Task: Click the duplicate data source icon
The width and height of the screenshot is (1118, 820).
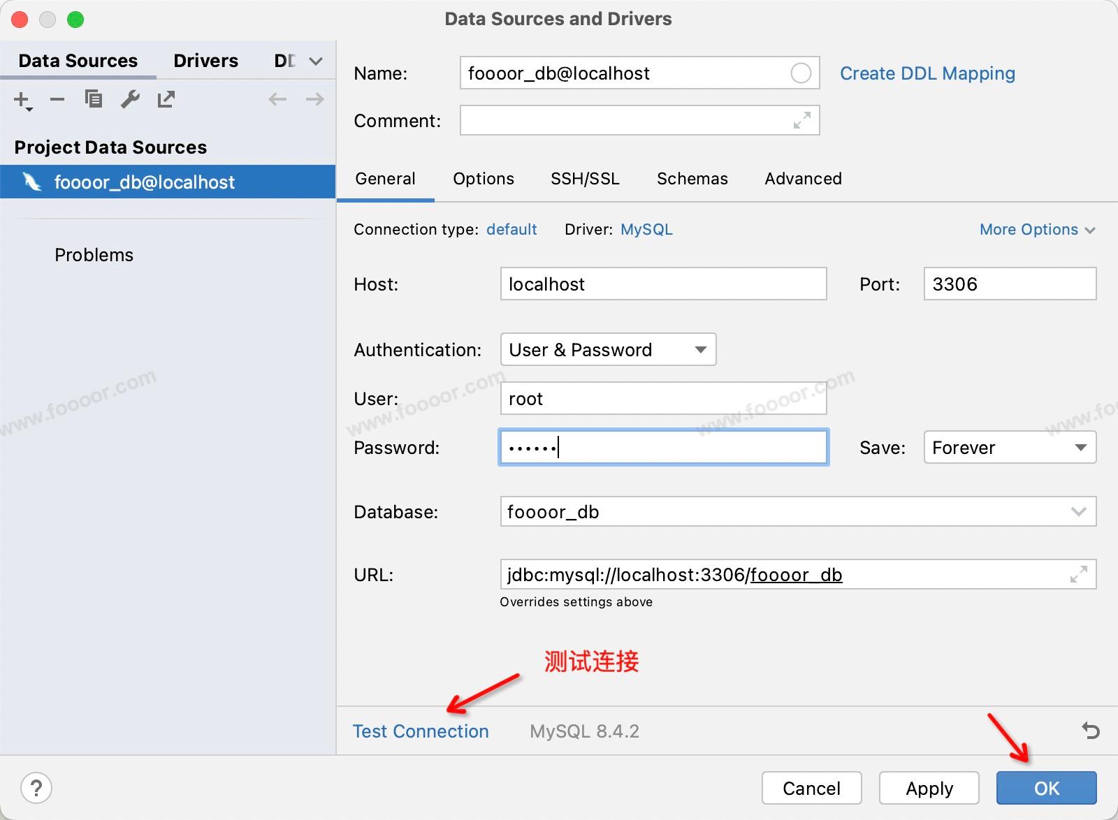Action: click(x=93, y=99)
